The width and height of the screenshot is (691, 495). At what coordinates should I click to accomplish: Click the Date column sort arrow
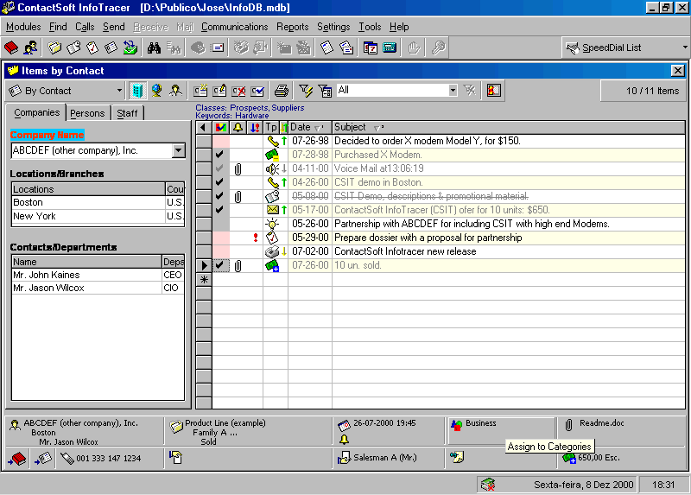[318, 128]
